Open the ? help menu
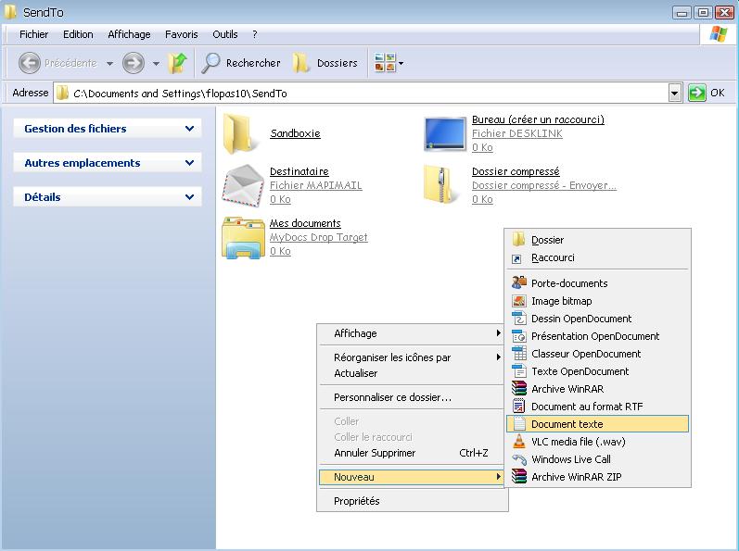The image size is (739, 551). point(254,34)
